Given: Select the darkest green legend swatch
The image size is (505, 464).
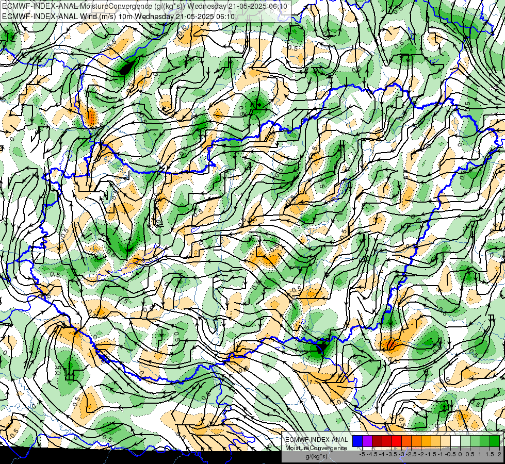Looking at the screenshot, I should coord(495,441).
